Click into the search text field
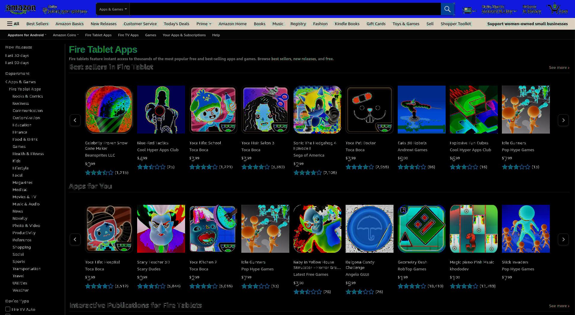 coord(285,9)
